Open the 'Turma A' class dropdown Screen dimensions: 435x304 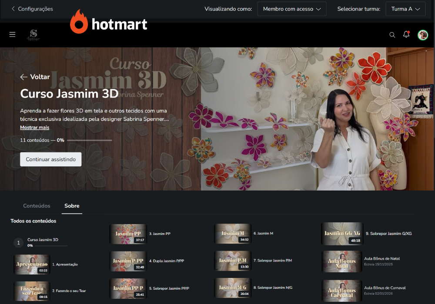405,9
